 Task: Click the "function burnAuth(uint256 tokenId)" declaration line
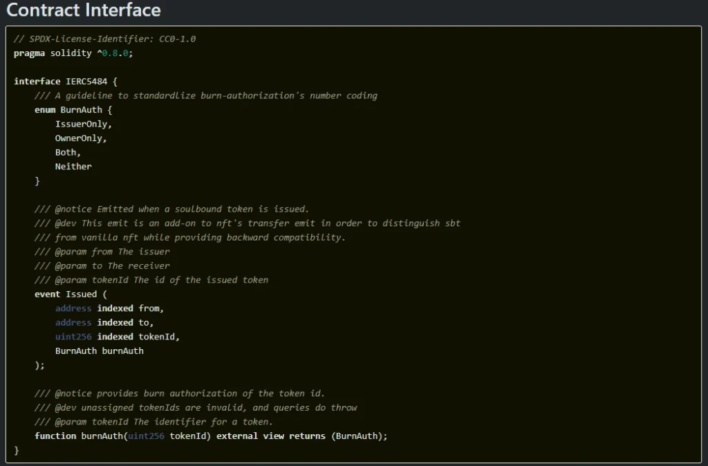coord(211,436)
